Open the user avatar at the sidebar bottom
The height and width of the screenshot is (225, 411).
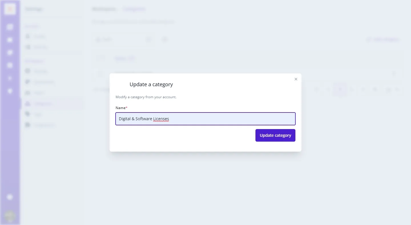10,216
